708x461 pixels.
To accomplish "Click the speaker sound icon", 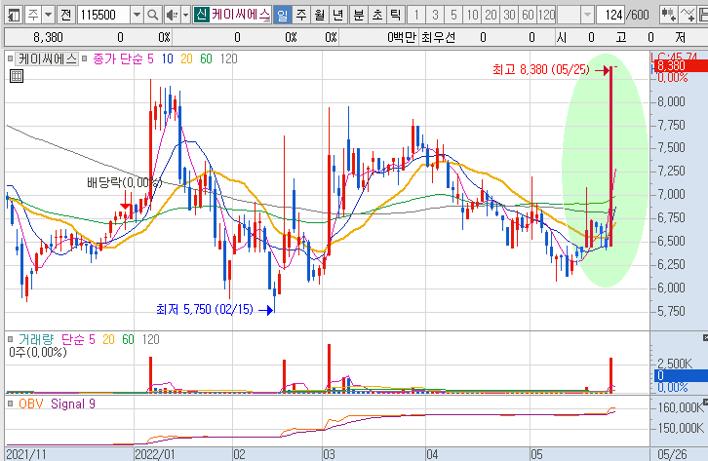I will tap(172, 16).
